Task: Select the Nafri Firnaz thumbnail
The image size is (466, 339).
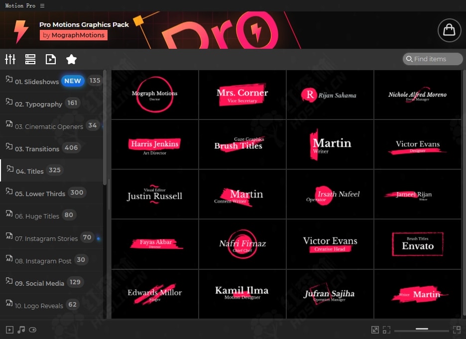Action: pos(242,244)
